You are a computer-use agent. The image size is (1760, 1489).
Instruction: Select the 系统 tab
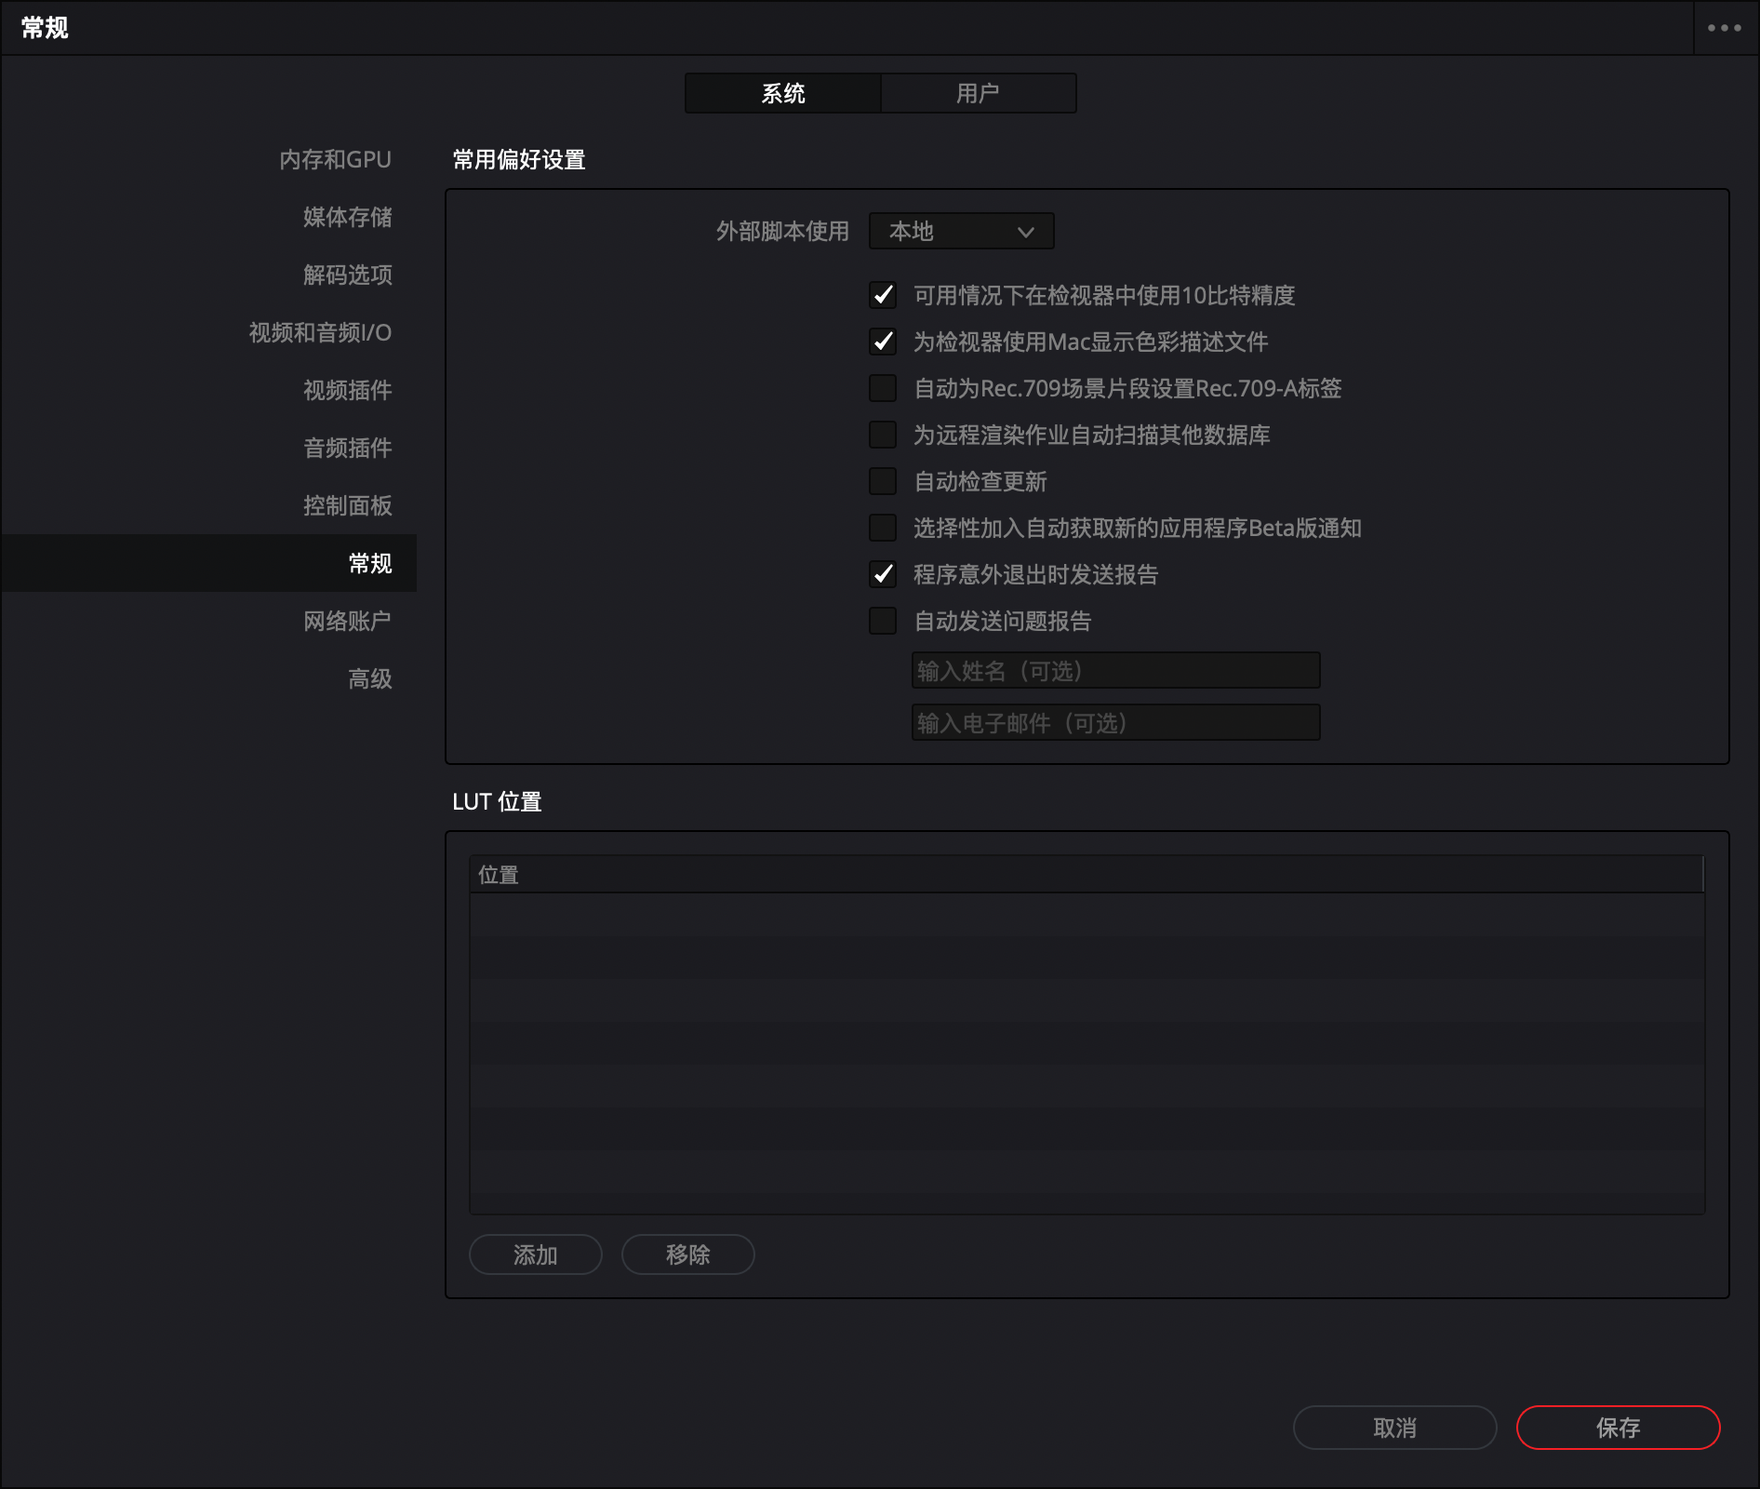pyautogui.click(x=782, y=93)
